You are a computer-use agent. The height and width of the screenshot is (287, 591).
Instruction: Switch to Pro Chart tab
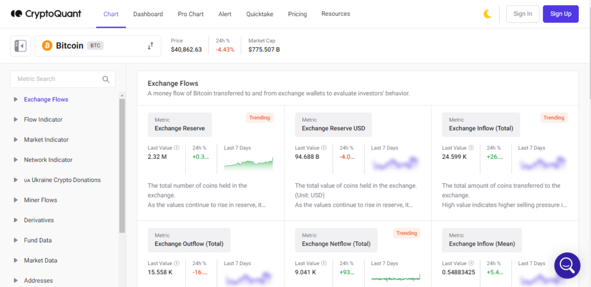(190, 14)
